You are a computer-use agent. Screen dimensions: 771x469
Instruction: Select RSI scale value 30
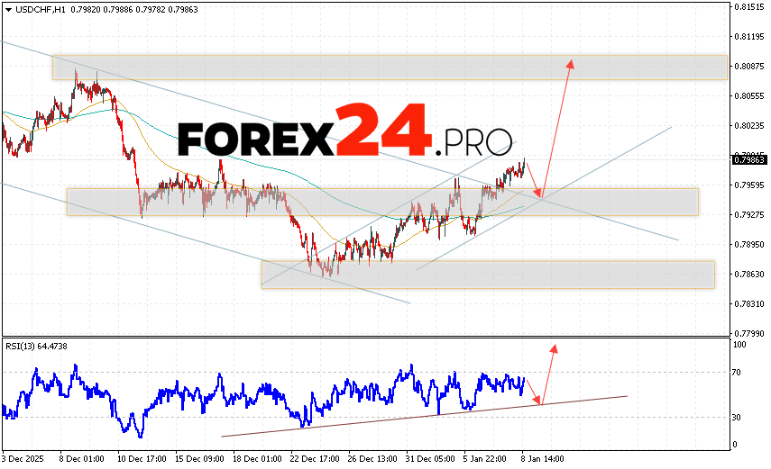[737, 418]
